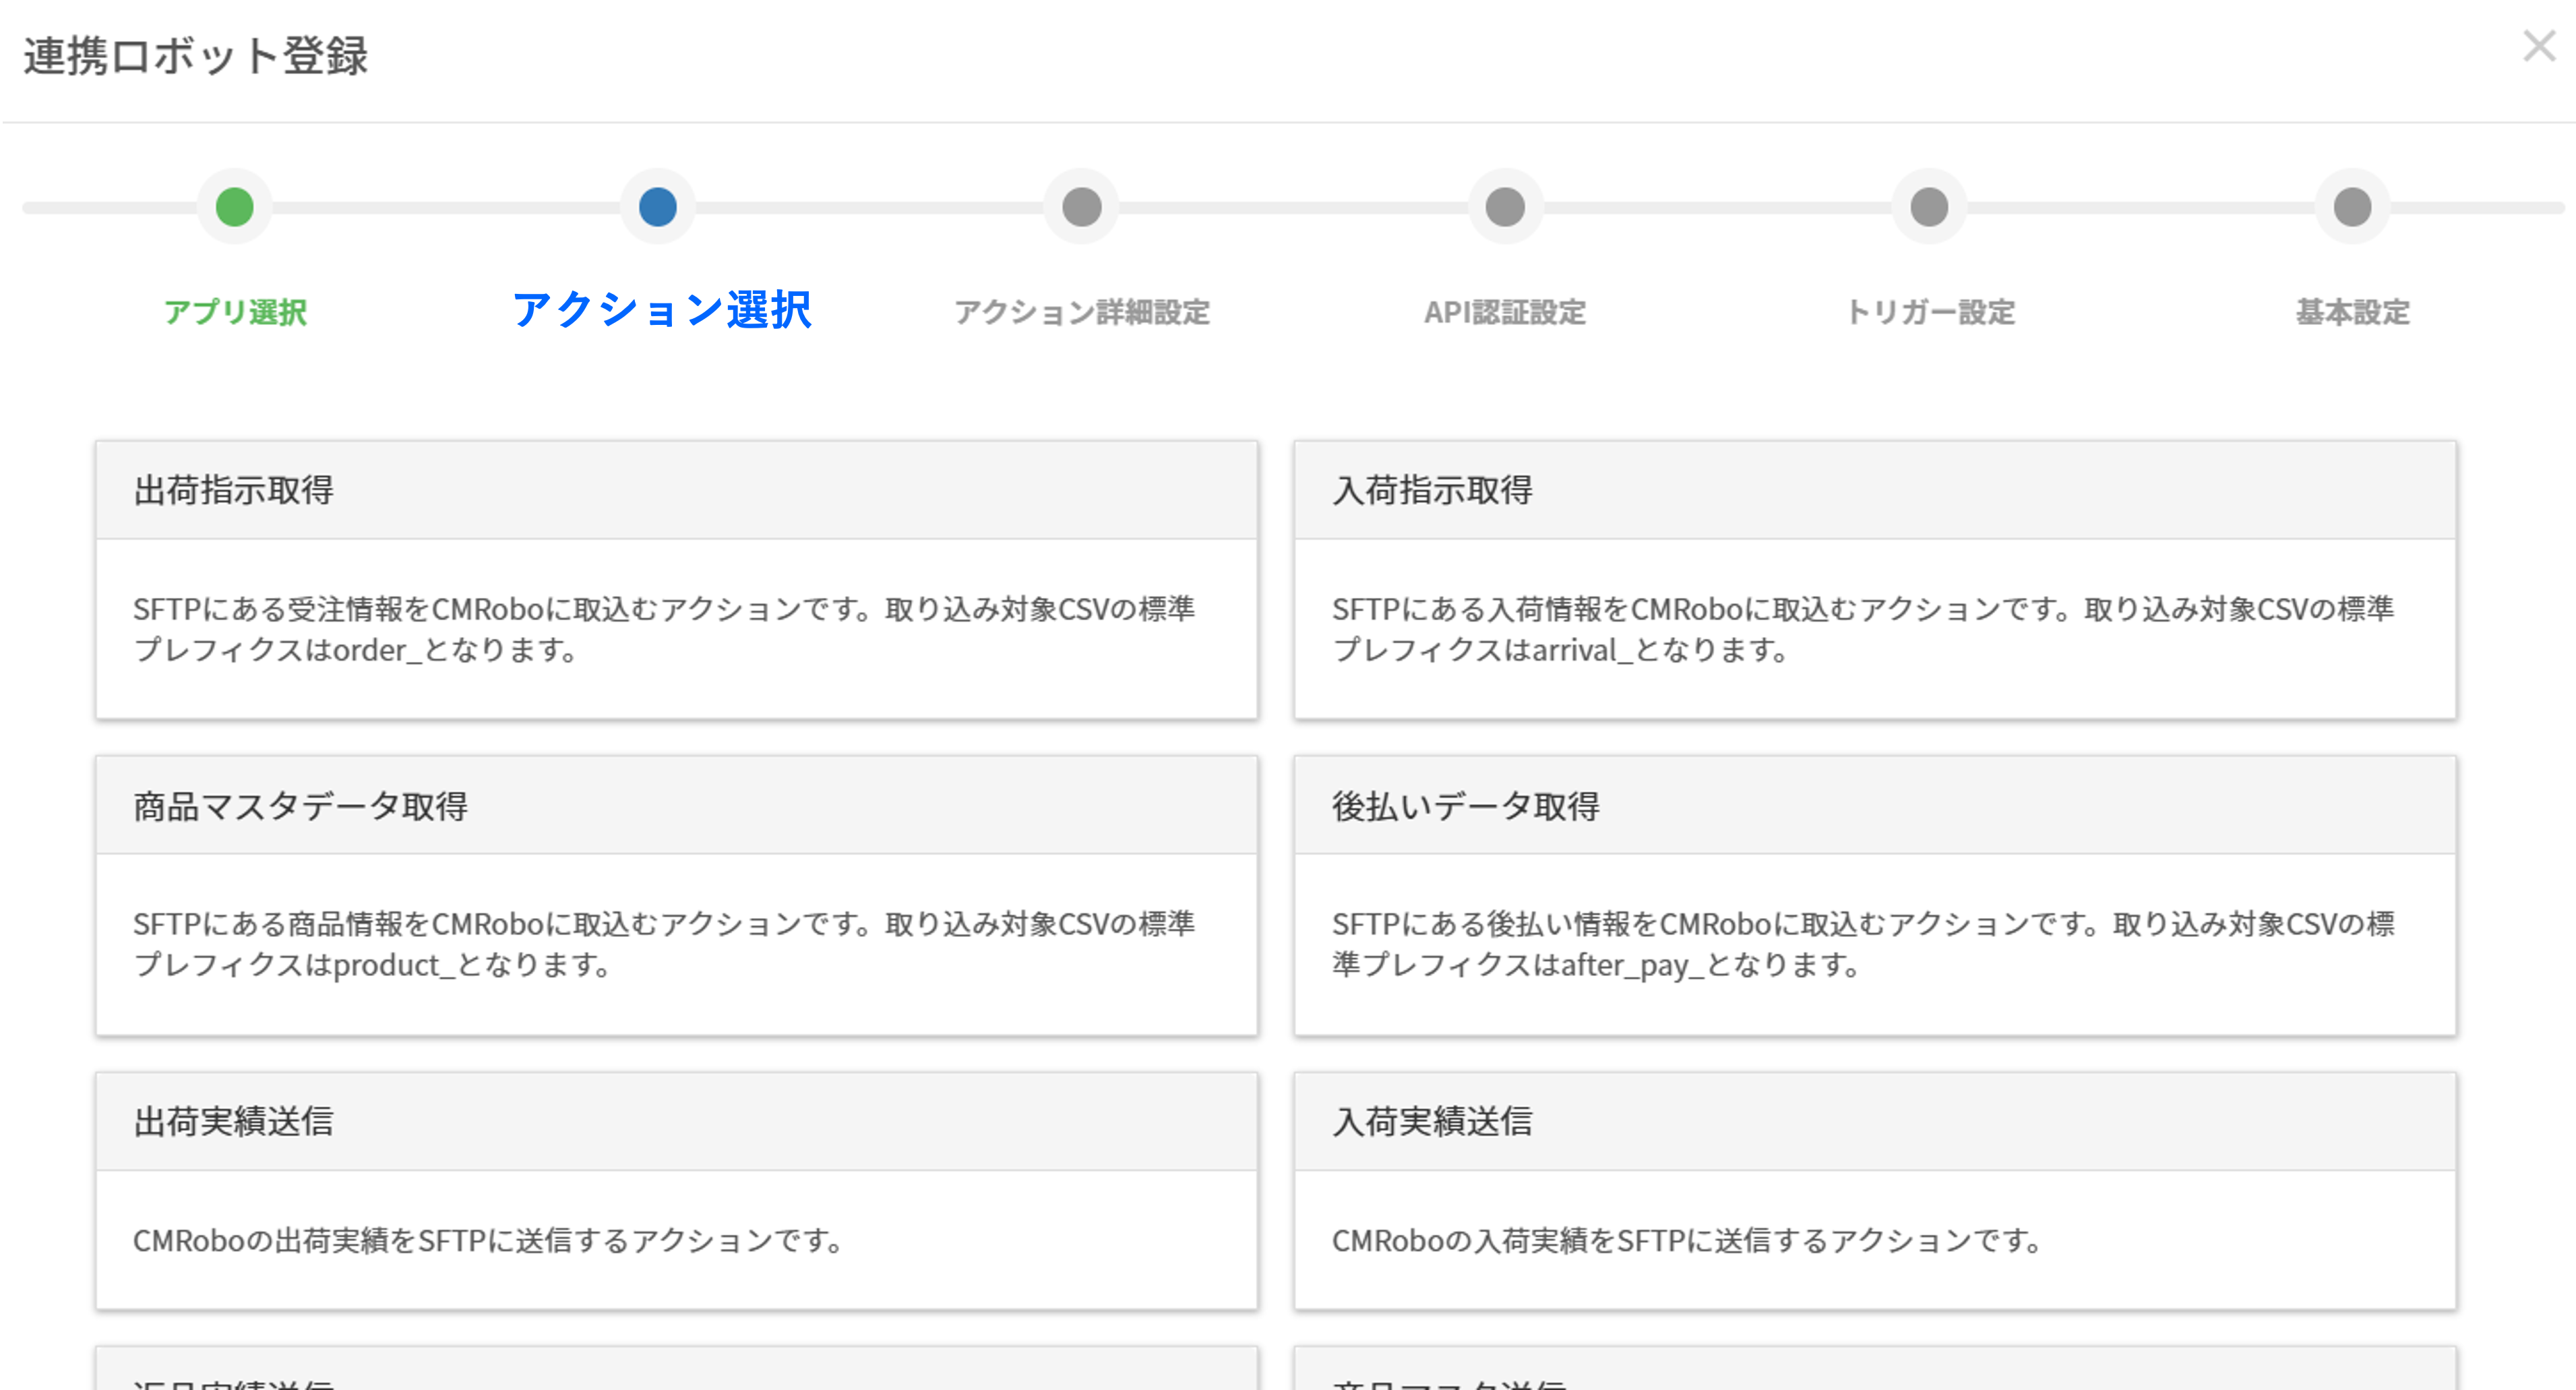Screen dimensions: 2576x1390
Task: Click the 基本設定 step circle
Action: pos(2352,207)
